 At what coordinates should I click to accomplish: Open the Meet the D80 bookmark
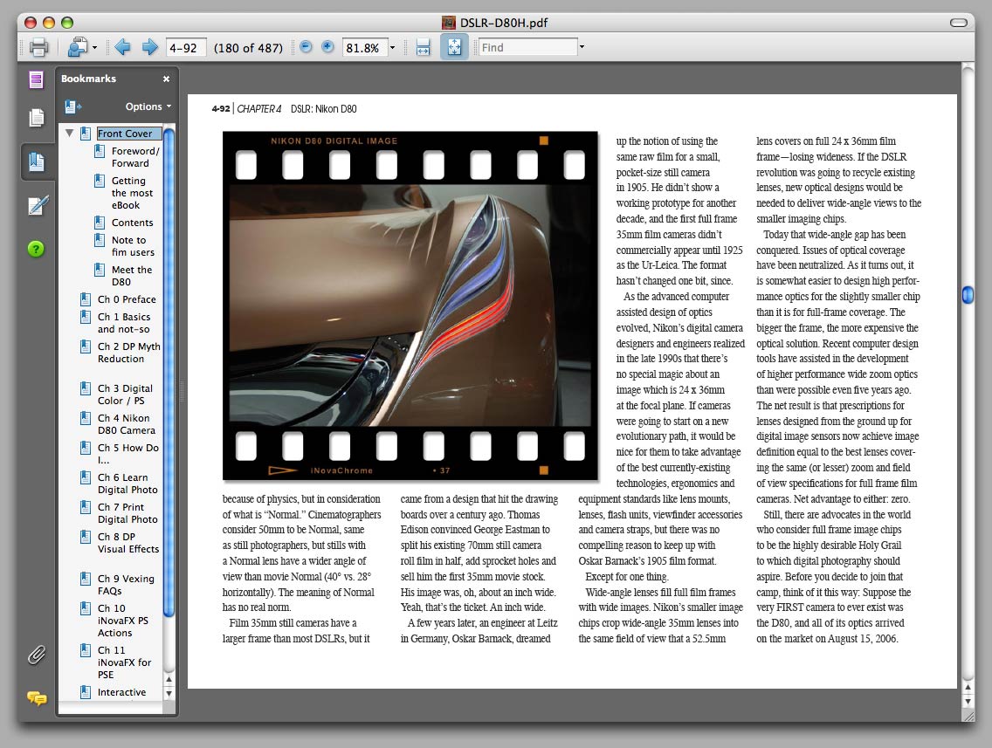tap(132, 276)
